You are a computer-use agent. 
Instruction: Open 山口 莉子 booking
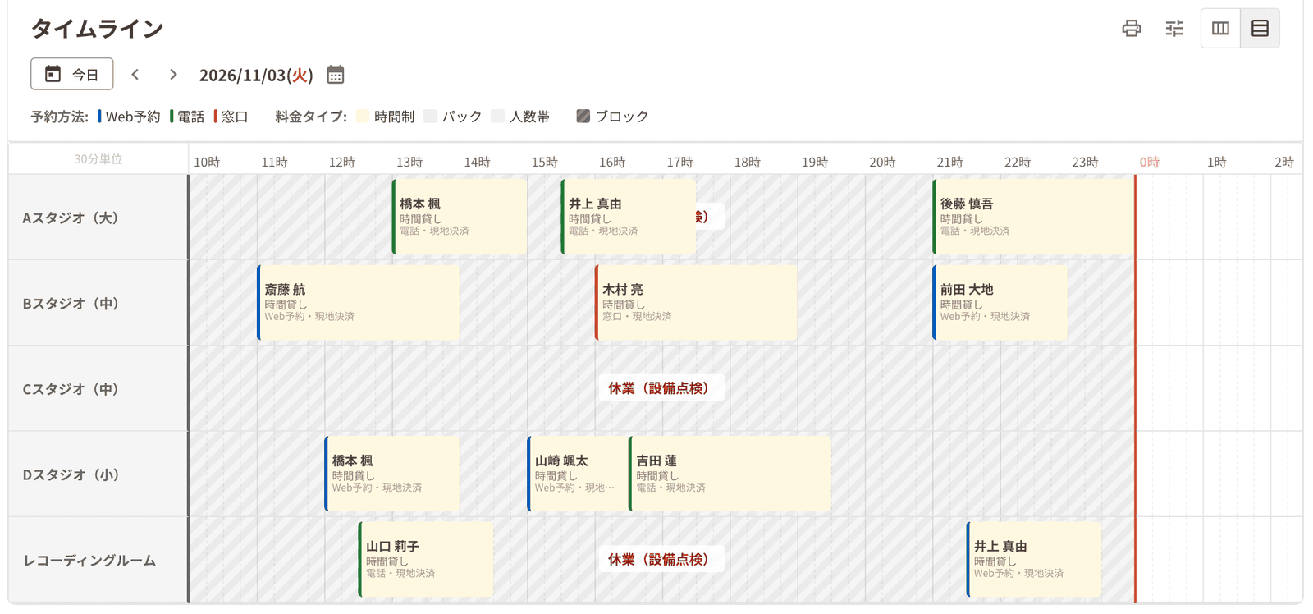(426, 559)
